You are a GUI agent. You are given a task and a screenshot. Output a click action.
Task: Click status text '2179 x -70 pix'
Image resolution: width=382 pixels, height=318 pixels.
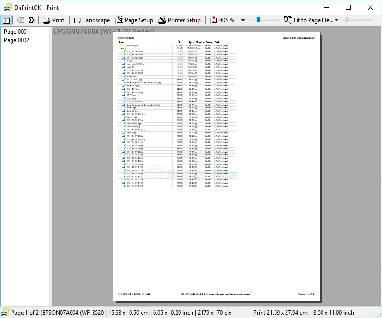(x=215, y=313)
